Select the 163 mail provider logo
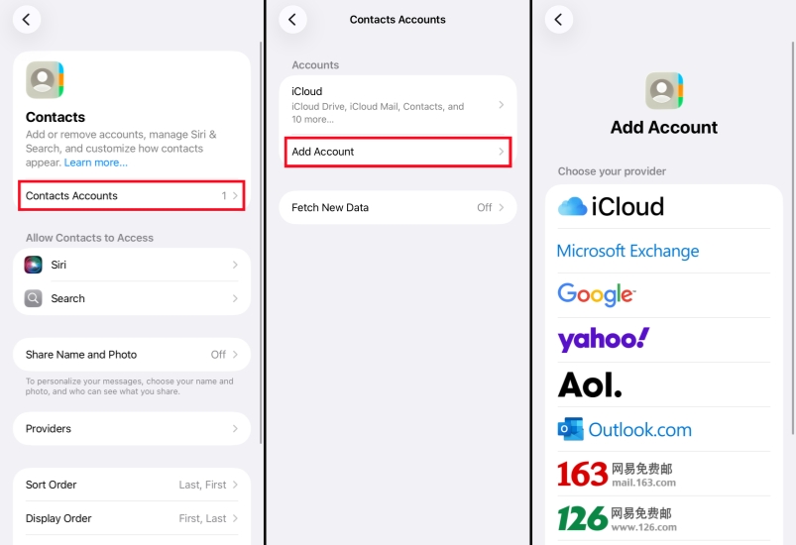The height and width of the screenshot is (545, 796). [x=582, y=474]
